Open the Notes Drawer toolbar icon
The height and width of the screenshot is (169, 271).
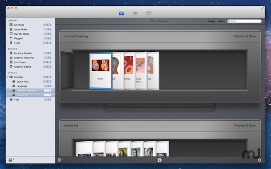pyautogui.click(x=121, y=13)
